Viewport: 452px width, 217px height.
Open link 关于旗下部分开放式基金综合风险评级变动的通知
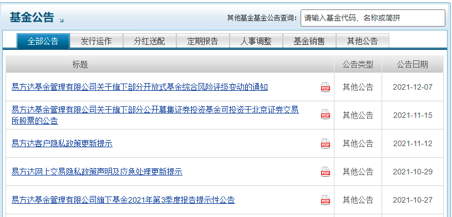point(140,87)
